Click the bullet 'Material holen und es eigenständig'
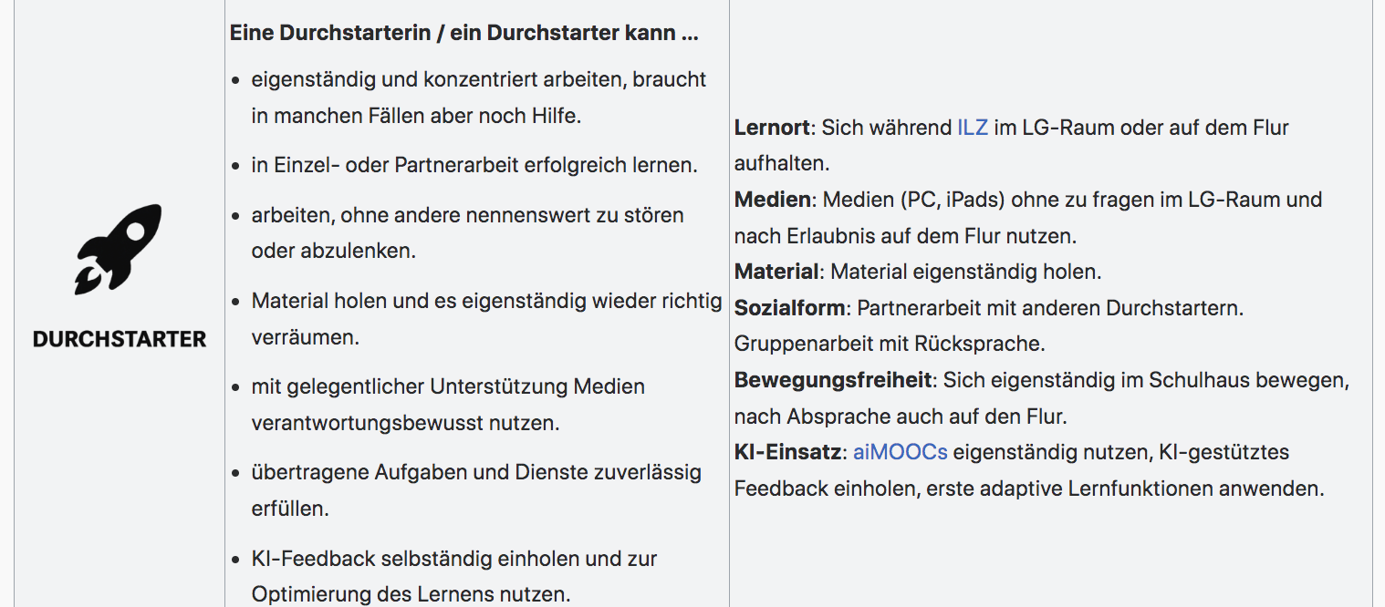Viewport: 1385px width, 607px height. (486, 302)
